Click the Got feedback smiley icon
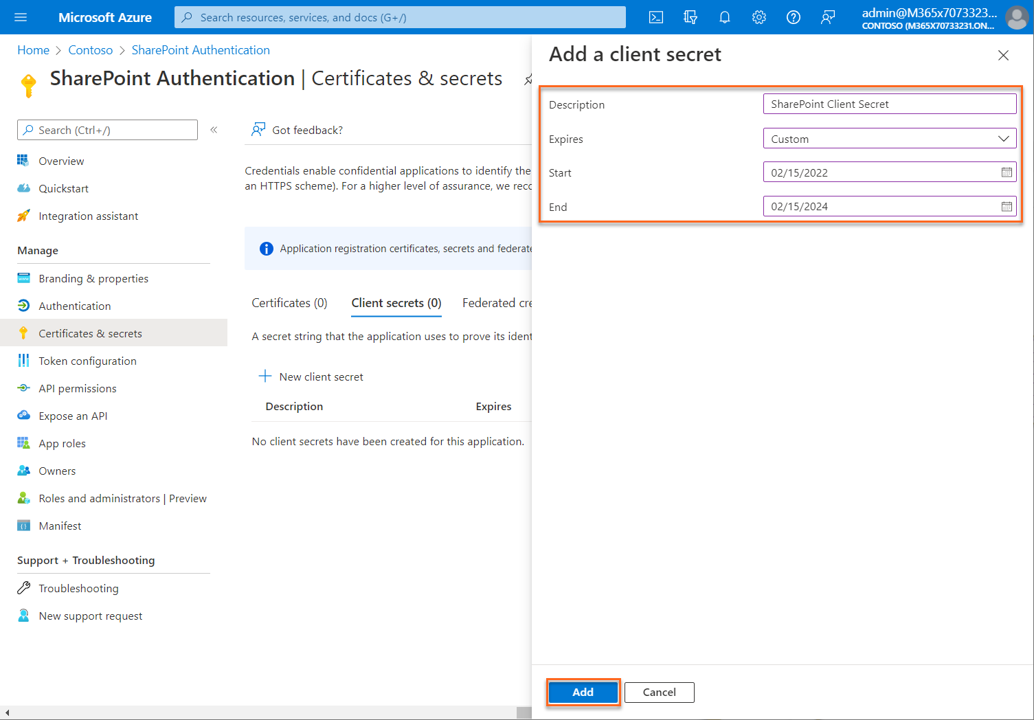 [258, 129]
